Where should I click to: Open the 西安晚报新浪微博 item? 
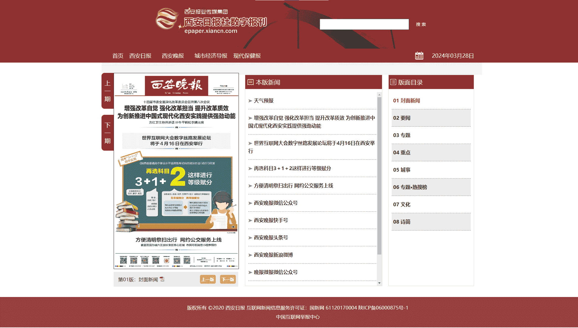(273, 255)
